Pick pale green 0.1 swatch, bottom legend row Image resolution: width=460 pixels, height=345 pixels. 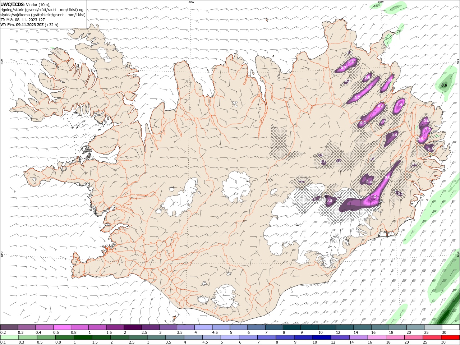(x=9, y=337)
